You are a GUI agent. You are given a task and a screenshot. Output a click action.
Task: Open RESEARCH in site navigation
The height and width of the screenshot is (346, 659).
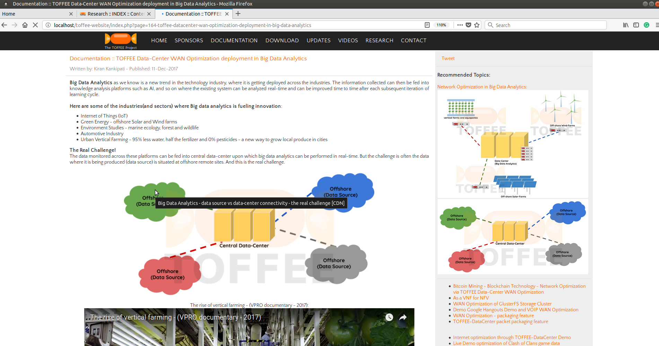pyautogui.click(x=379, y=41)
